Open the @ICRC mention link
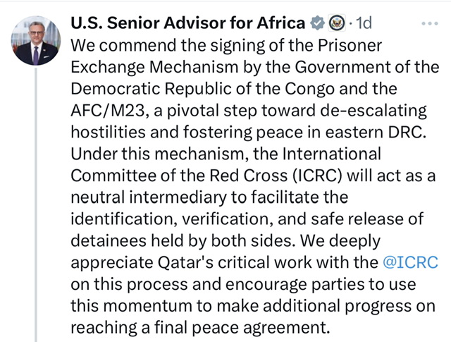451x342 pixels. [410, 262]
